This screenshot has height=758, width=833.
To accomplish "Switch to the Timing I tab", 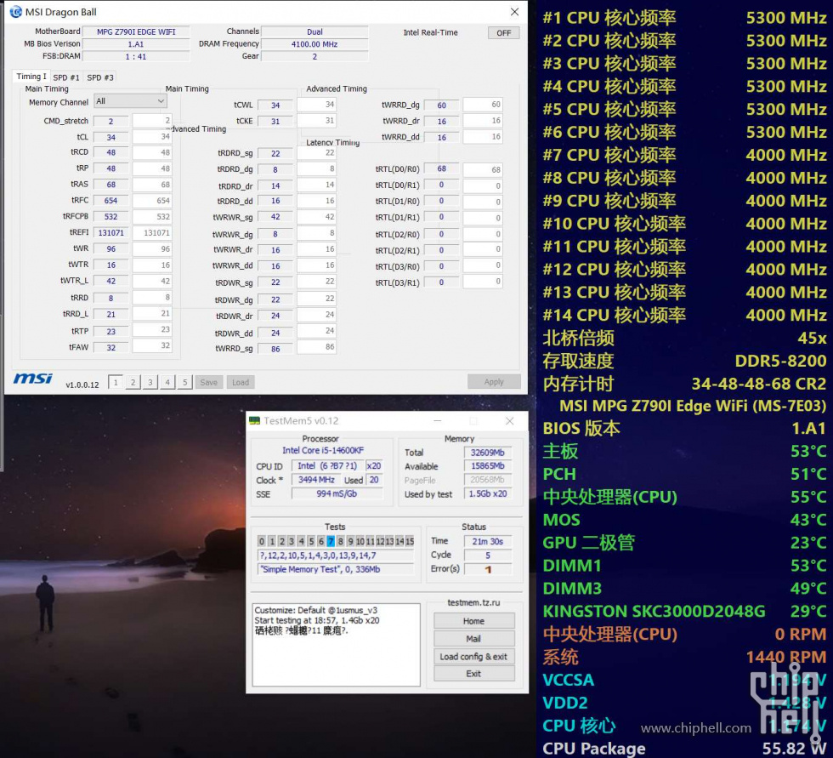I will [x=31, y=77].
